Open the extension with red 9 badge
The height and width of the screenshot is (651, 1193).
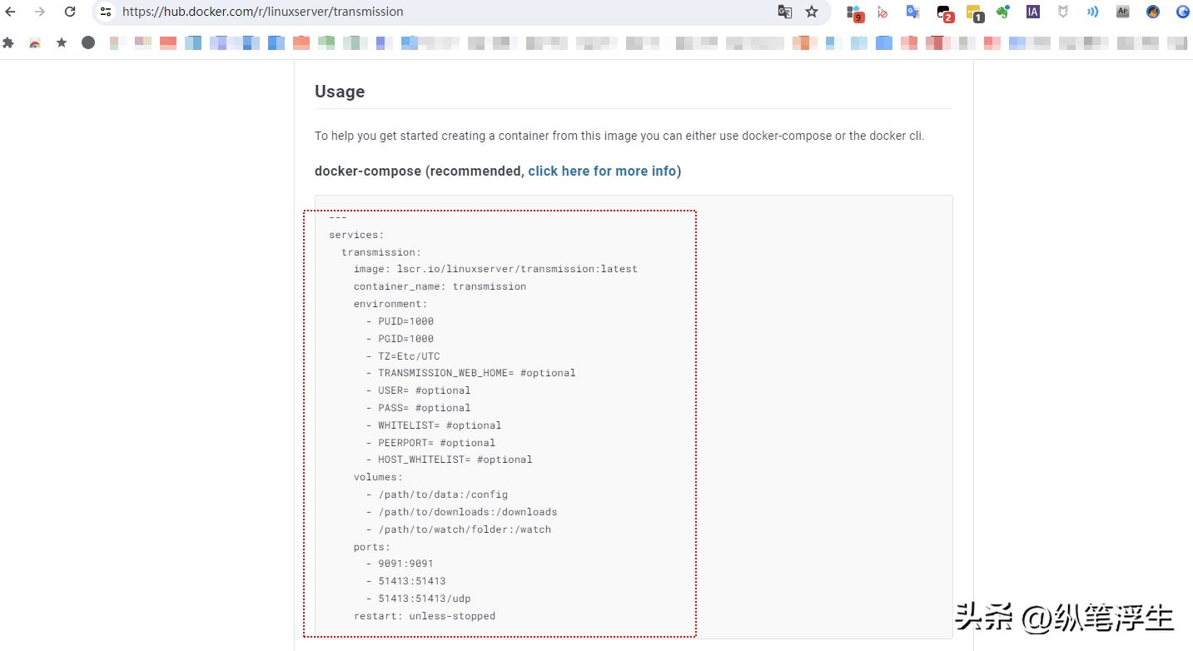[855, 12]
